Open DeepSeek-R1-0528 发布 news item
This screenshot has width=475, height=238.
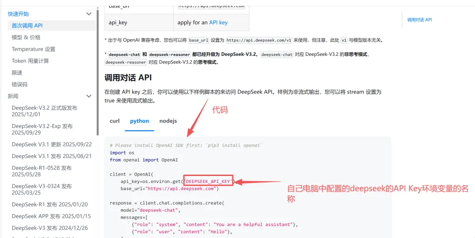(x=42, y=171)
